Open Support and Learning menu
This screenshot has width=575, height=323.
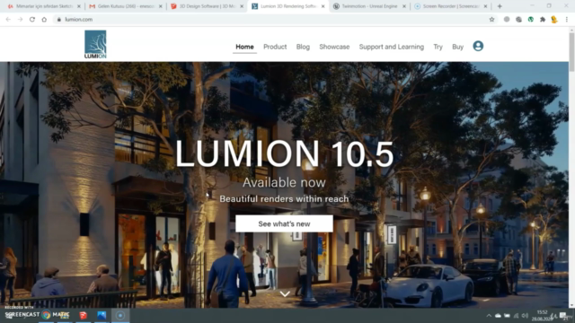[x=392, y=47]
